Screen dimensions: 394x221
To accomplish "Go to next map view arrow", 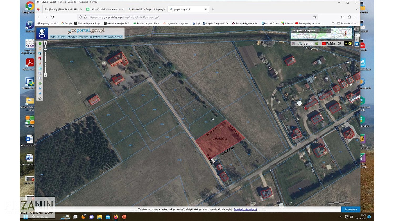I will point(40,93).
